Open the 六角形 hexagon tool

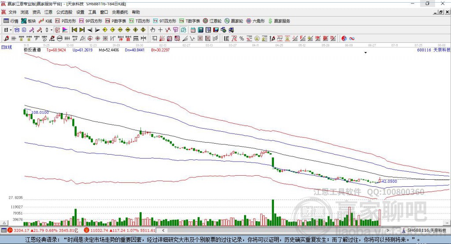[255, 21]
